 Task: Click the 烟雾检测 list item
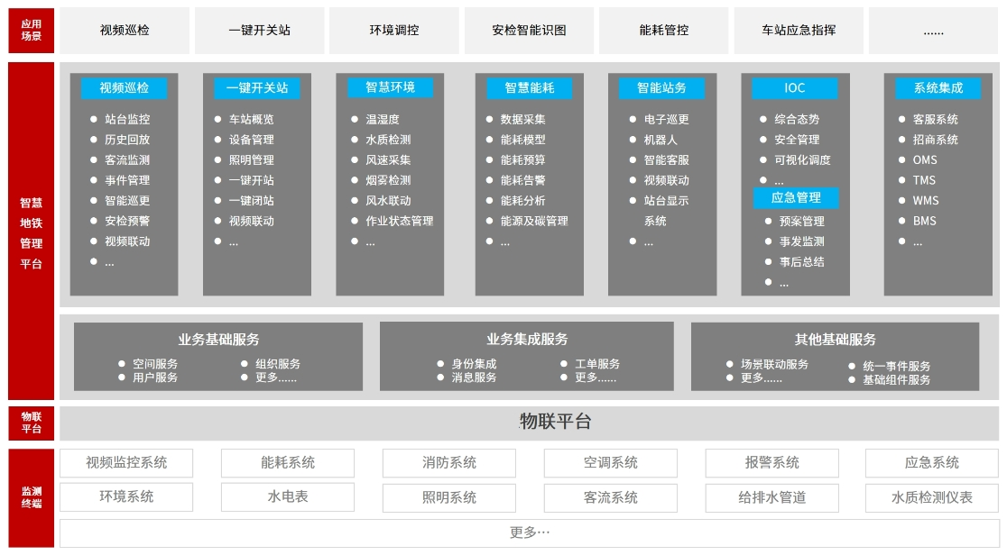point(388,180)
